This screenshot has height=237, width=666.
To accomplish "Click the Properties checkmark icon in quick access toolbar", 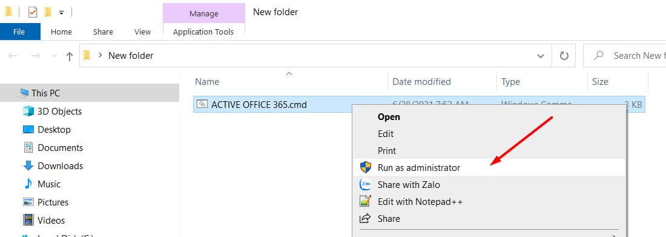I will point(33,12).
